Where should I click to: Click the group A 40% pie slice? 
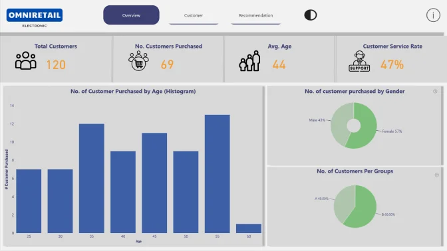[343, 203]
